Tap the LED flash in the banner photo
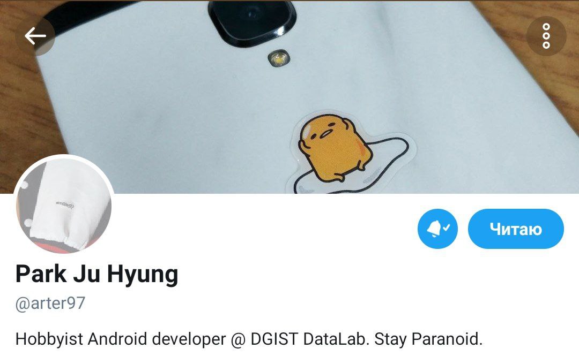This screenshot has height=364, width=579. (x=279, y=59)
